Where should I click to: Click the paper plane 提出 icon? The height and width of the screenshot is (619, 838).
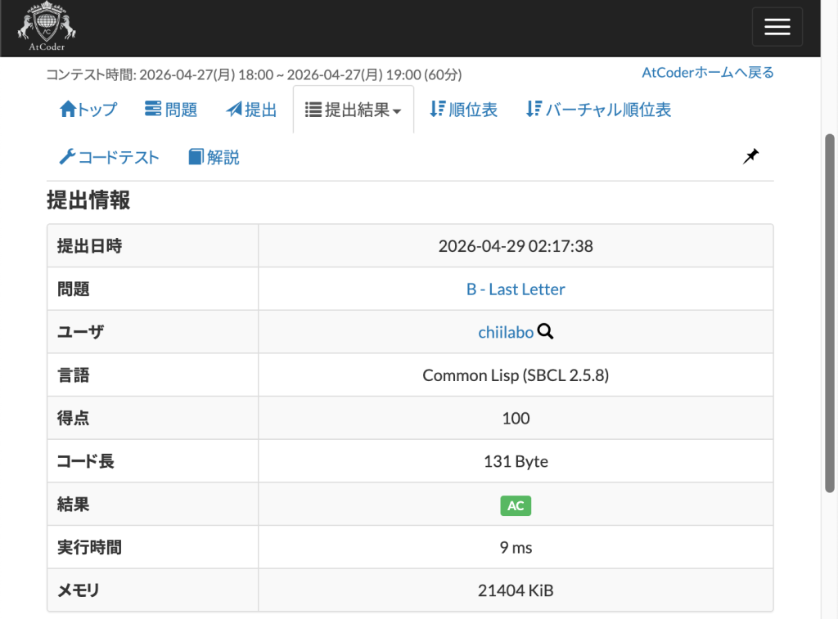coord(234,110)
